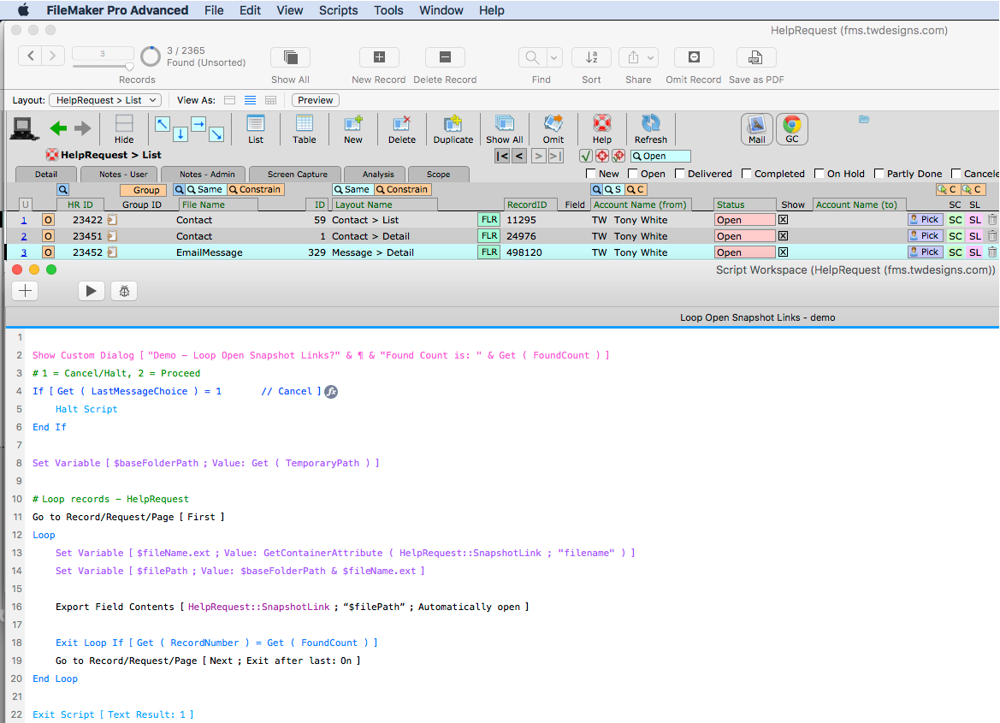
Task: Click FLR button in row 23422
Action: coord(489,220)
